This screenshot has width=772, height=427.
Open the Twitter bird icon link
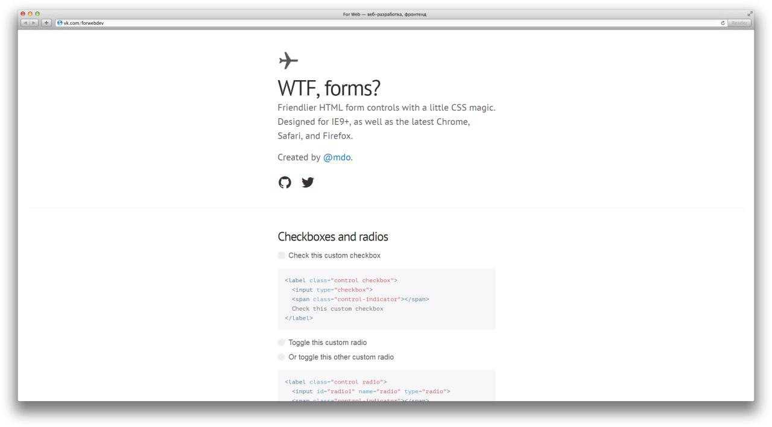click(308, 182)
